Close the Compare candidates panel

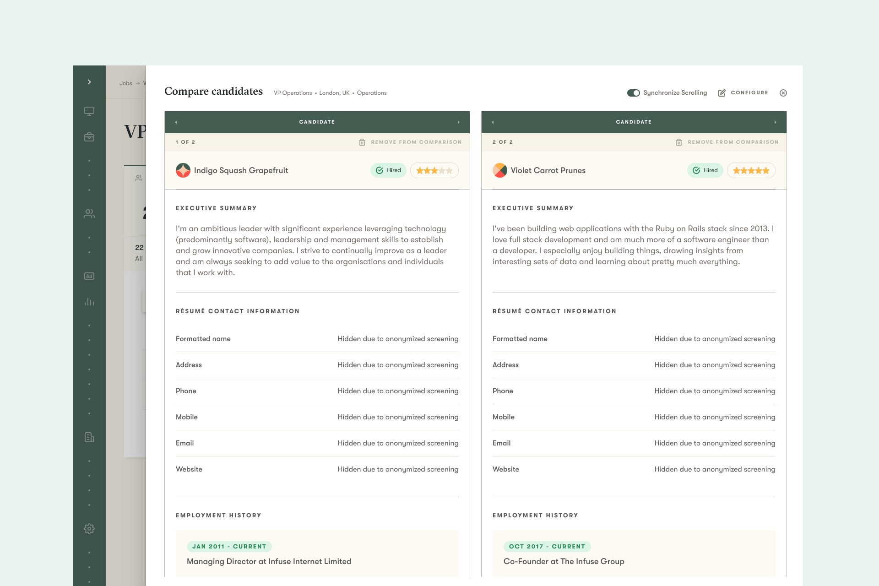point(783,93)
